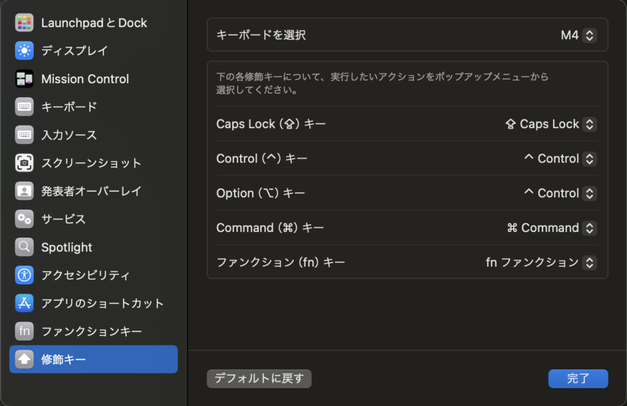This screenshot has height=406, width=627.
Task: Select キーボード in the sidebar
Action: 69,107
